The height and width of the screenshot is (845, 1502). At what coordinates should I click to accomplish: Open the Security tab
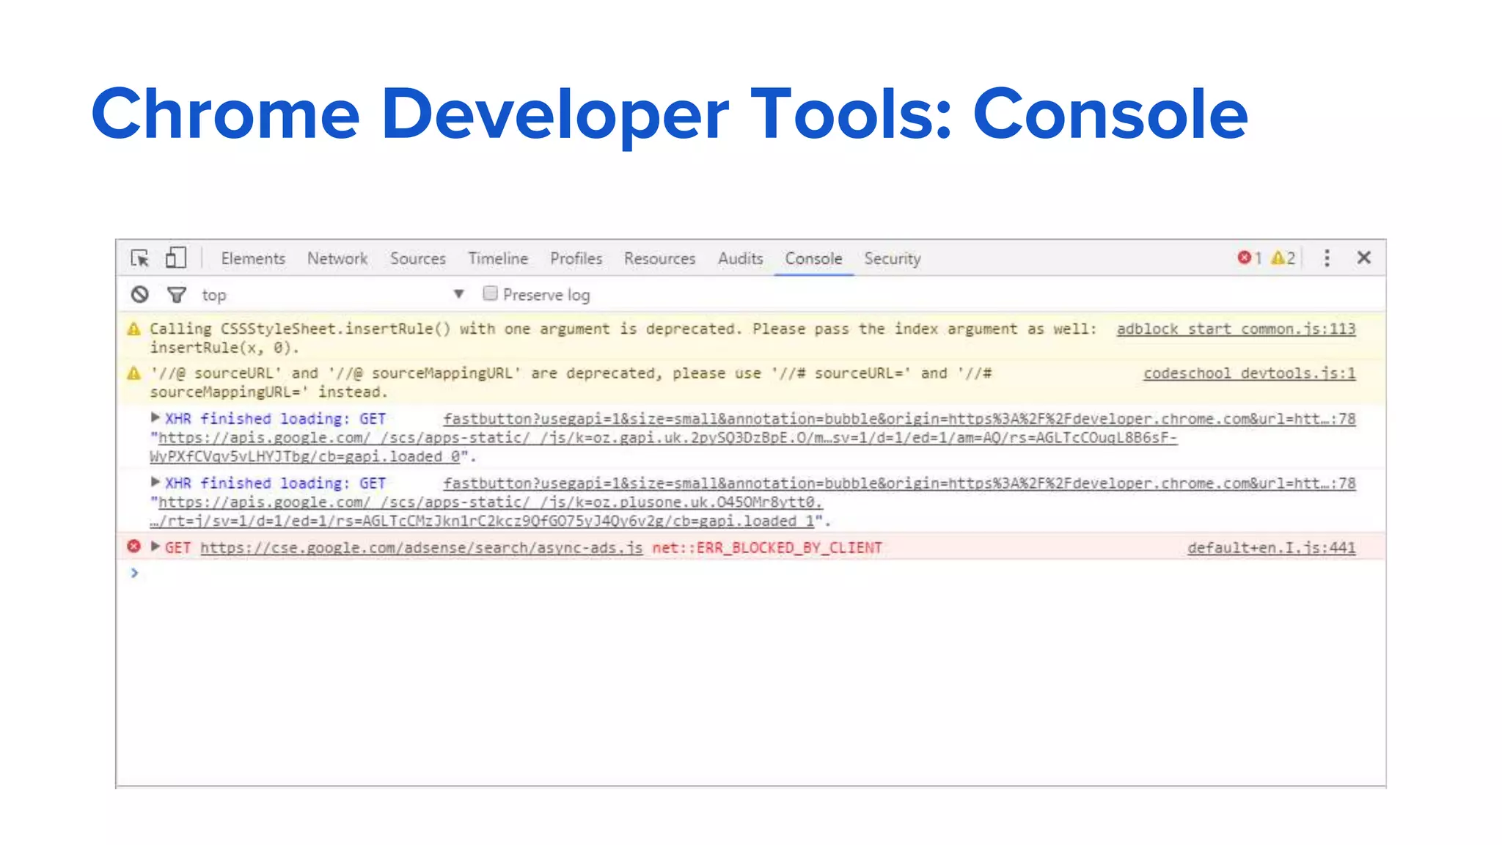[893, 258]
